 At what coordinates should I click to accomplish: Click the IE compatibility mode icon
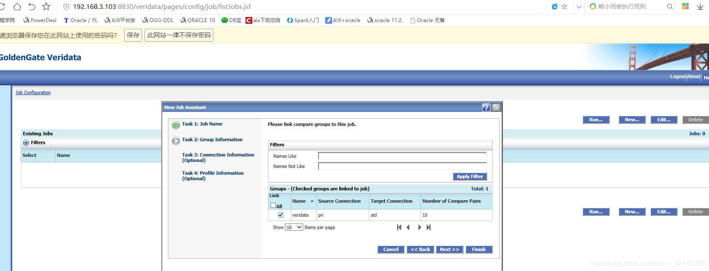(x=555, y=6)
